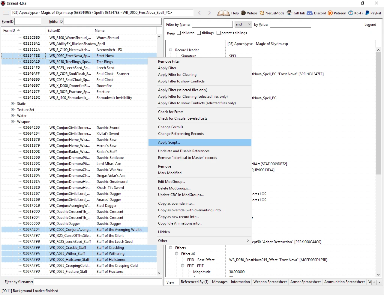
Task: Collapse the Effect #0 node
Action: tap(177, 254)
